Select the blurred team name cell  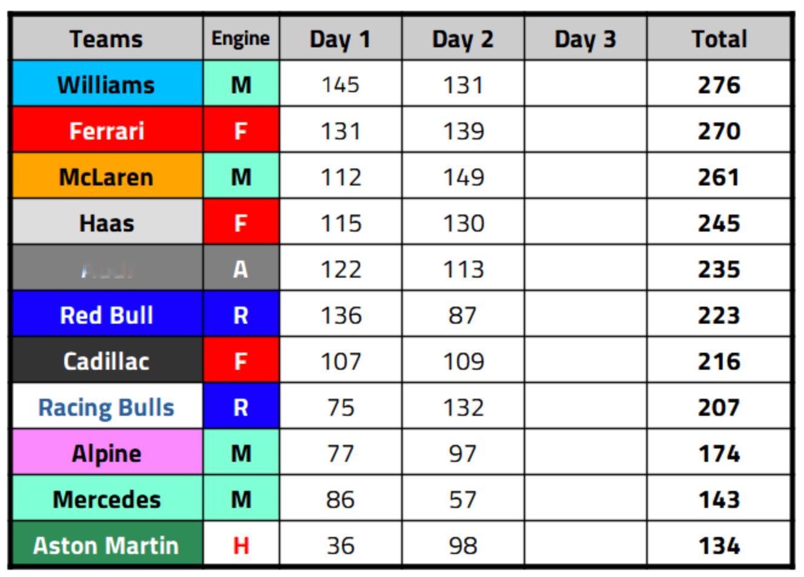coord(107,268)
